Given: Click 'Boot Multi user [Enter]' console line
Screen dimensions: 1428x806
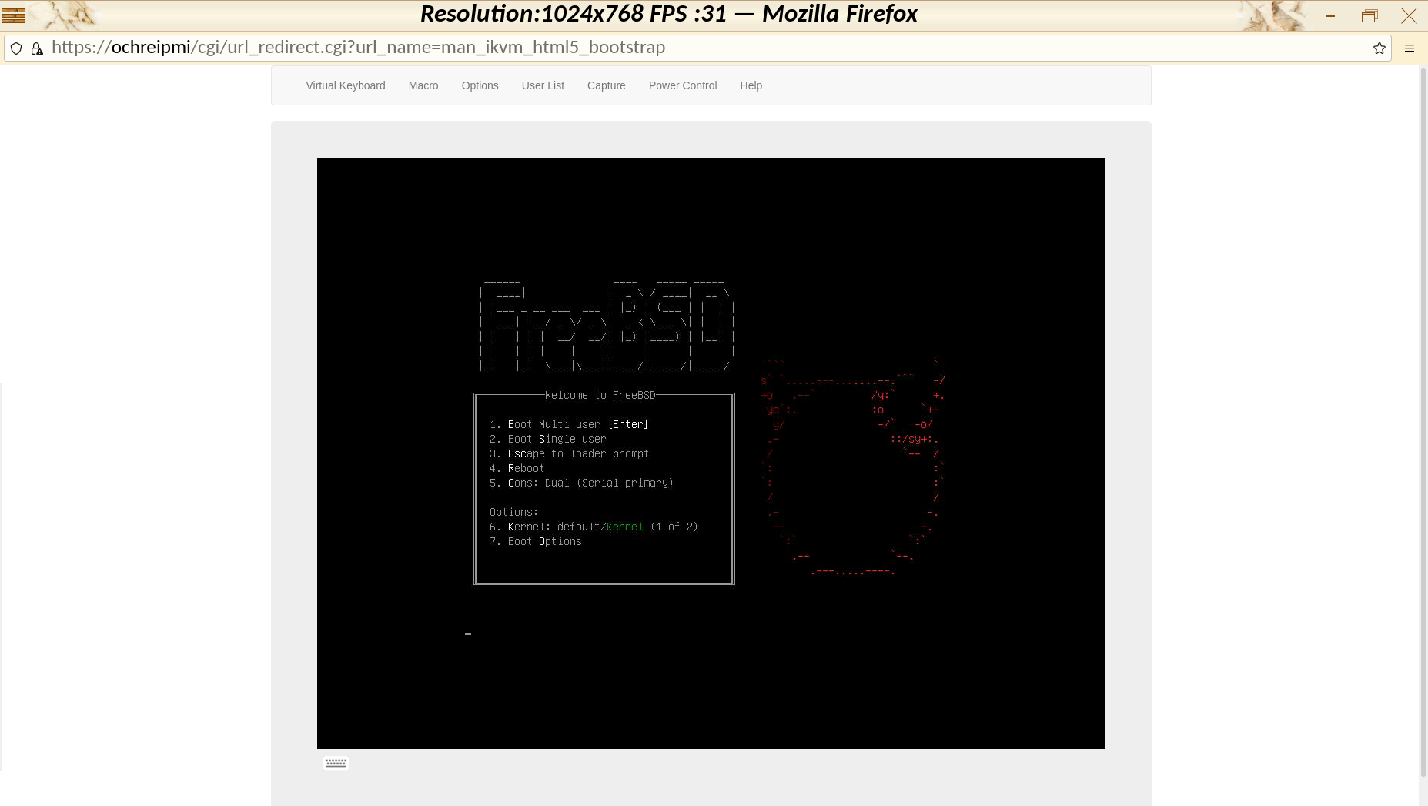Looking at the screenshot, I should (x=569, y=424).
